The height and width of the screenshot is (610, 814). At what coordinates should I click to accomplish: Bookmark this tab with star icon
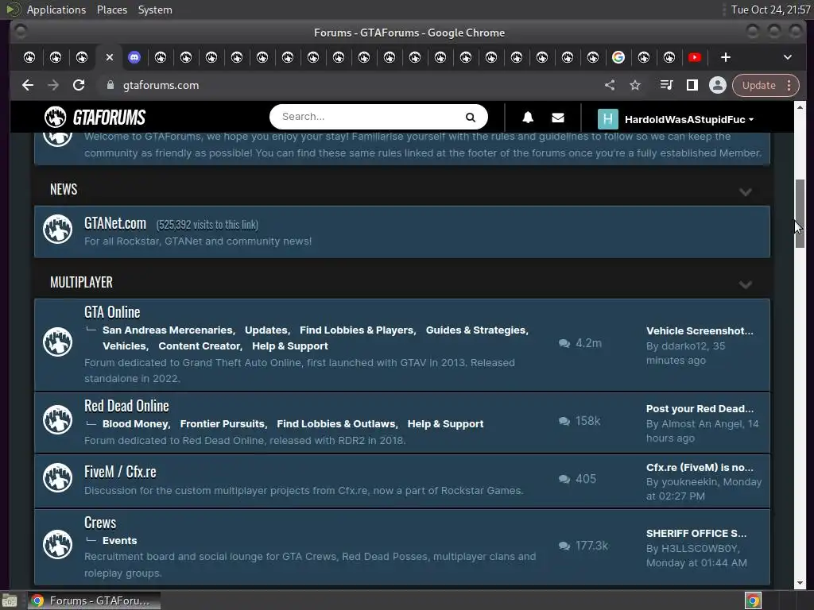[x=635, y=85]
